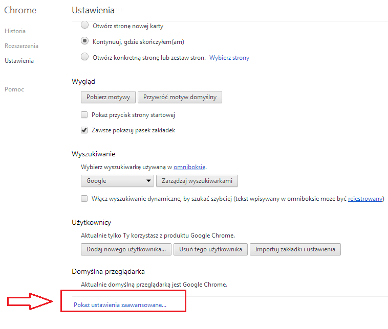Click the 'Pobierz motywy' button

pos(108,97)
